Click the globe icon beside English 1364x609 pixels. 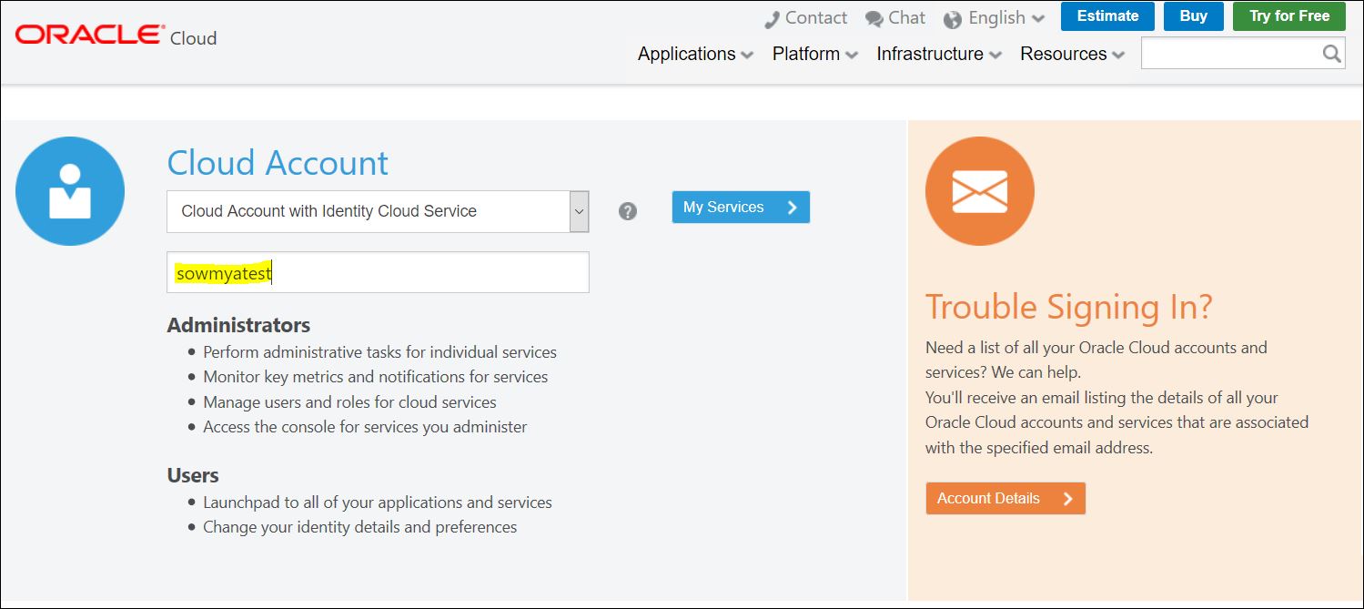point(953,19)
